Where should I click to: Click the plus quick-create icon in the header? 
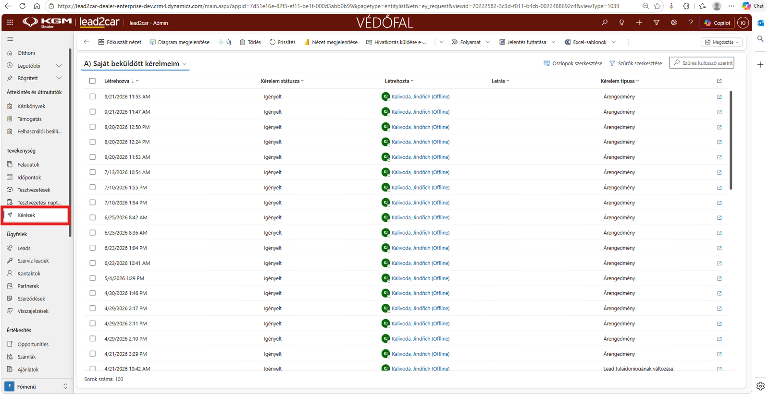[x=639, y=23]
